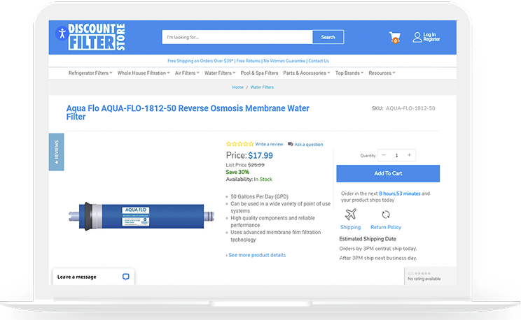Click the Write a review link
The height and width of the screenshot is (320, 521).
(x=269, y=144)
